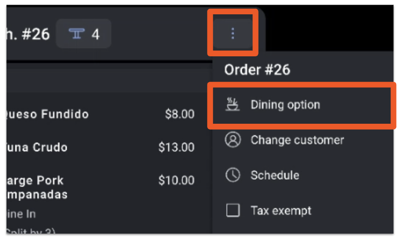The height and width of the screenshot is (241, 404).
Task: Choose Change customer from the menu
Action: (x=297, y=140)
